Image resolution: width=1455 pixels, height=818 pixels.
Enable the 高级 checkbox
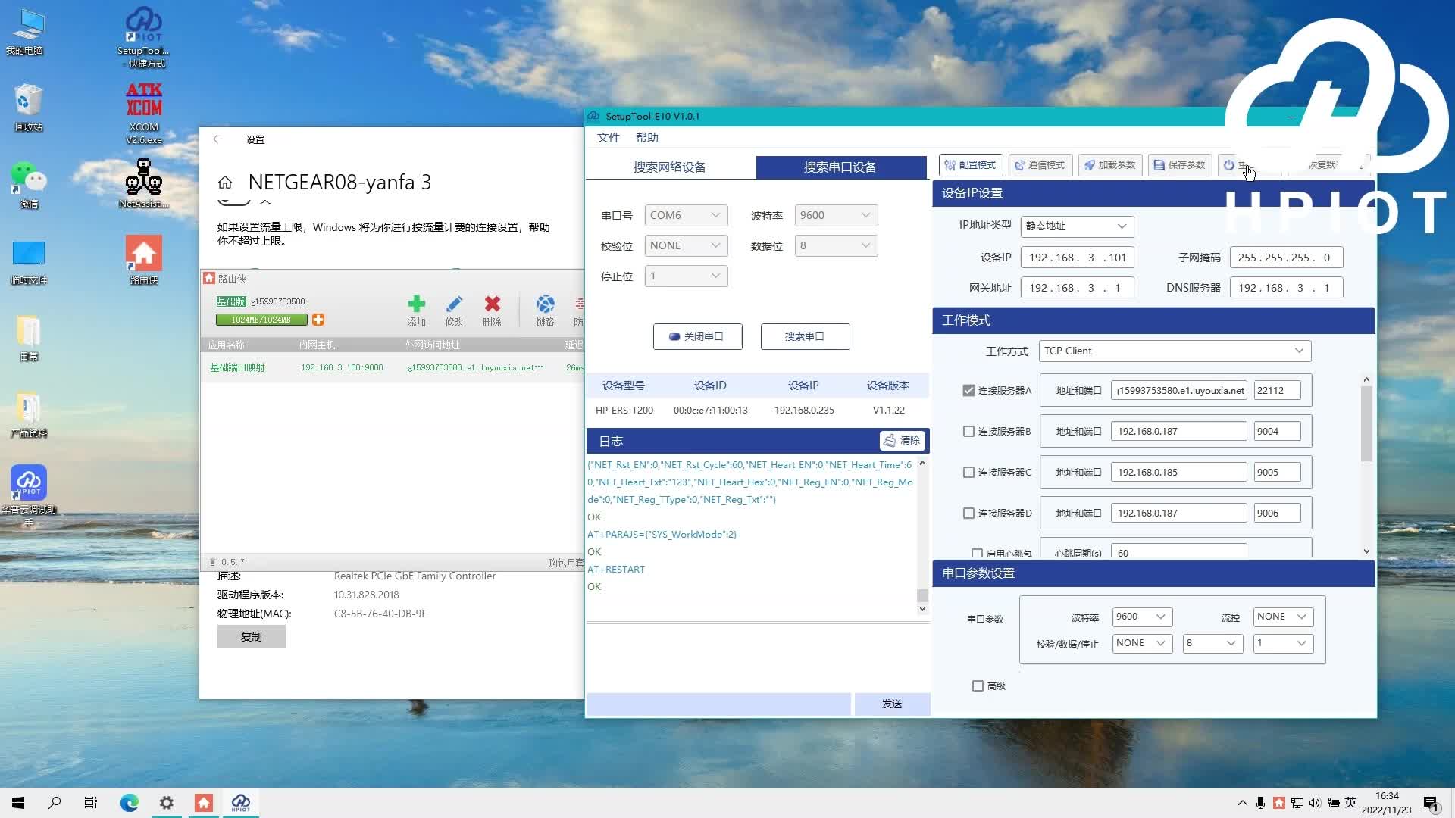978,686
